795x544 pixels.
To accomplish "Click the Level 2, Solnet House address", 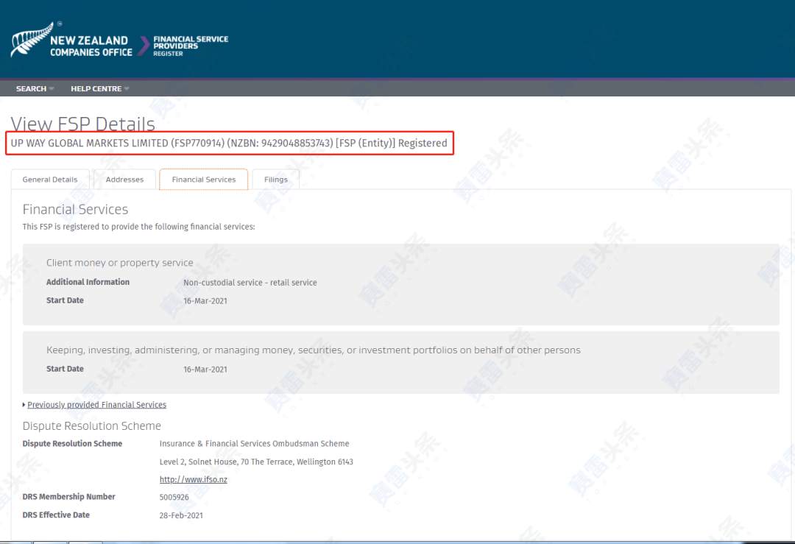I will click(256, 462).
